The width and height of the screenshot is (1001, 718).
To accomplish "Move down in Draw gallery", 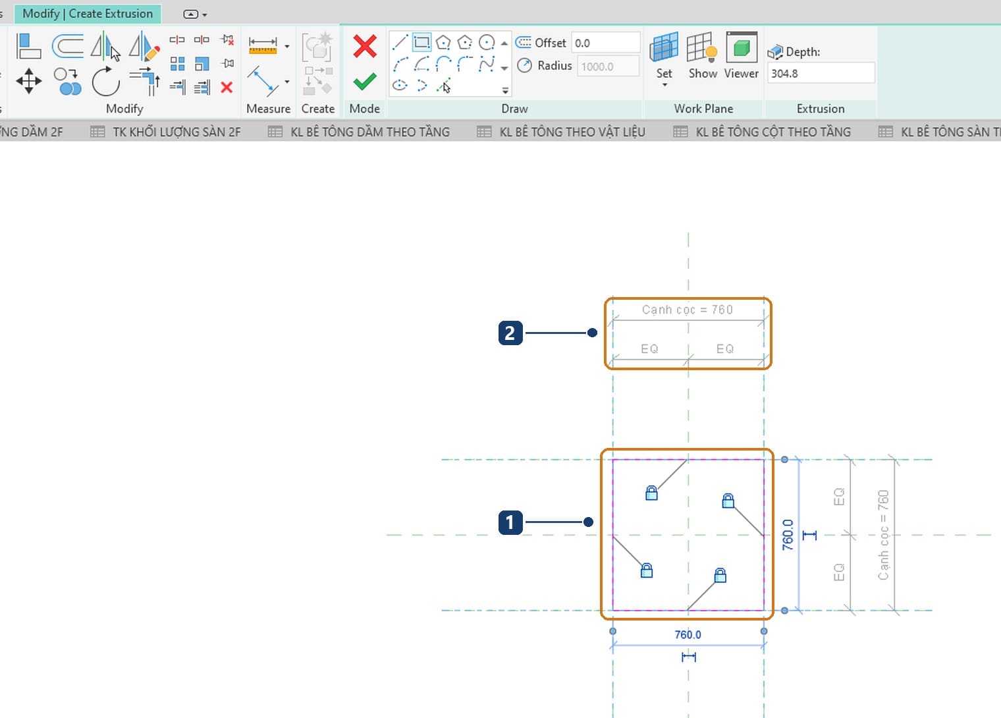I will pyautogui.click(x=504, y=68).
